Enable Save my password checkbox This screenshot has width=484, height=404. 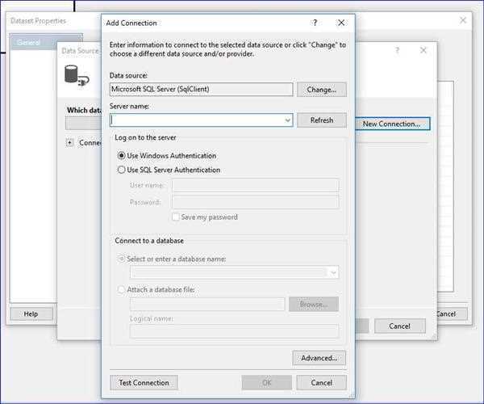point(176,217)
